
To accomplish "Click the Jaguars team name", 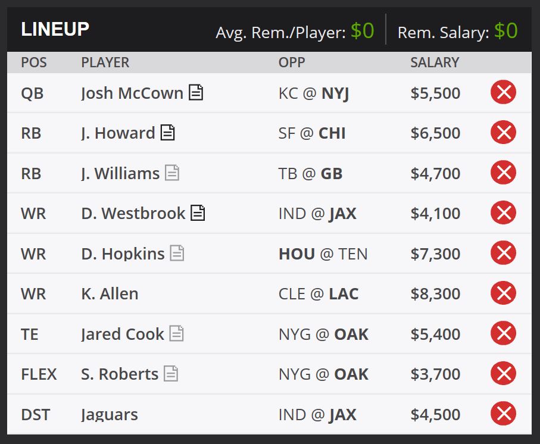I will (x=109, y=415).
